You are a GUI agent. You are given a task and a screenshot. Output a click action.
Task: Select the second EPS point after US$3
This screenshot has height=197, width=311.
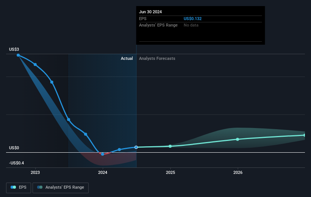(x=52, y=82)
